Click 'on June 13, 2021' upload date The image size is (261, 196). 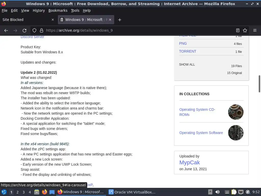[x=193, y=169]
